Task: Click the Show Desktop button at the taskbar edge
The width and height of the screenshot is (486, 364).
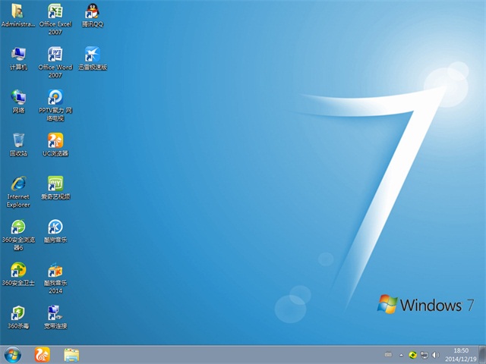Action: [482, 355]
